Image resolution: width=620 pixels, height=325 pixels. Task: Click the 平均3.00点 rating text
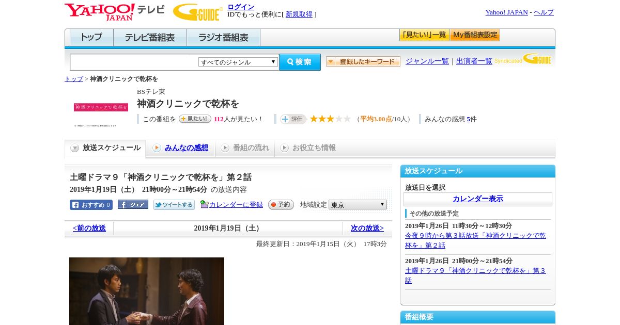376,119
